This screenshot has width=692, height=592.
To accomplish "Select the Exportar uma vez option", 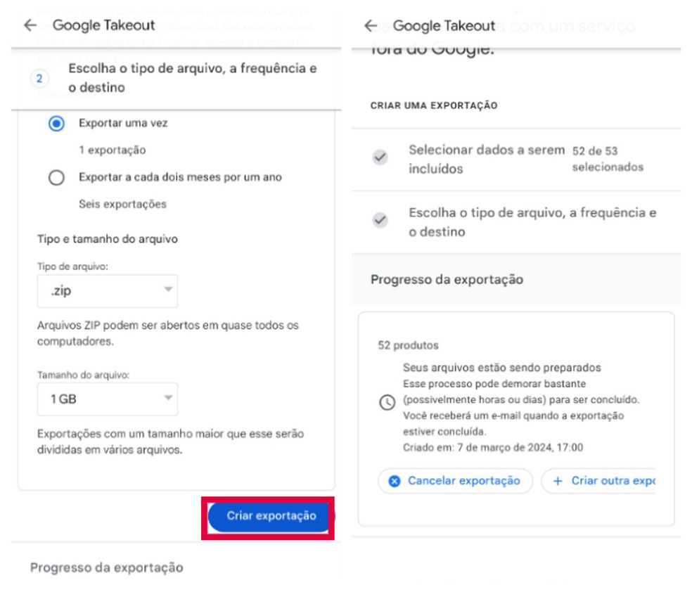I will 57,123.
